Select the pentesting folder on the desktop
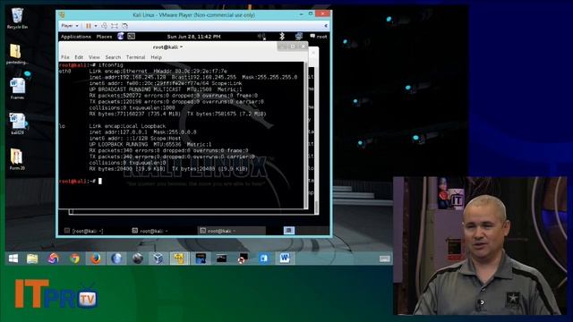573x322 pixels. (x=16, y=54)
